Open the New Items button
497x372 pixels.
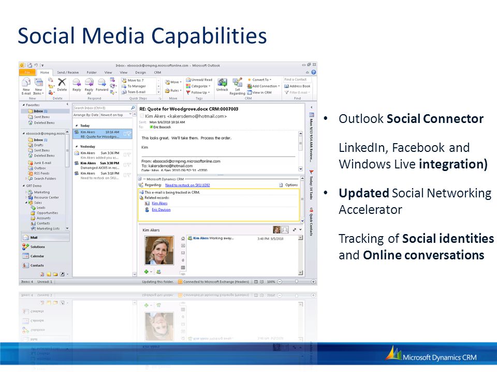point(38,86)
